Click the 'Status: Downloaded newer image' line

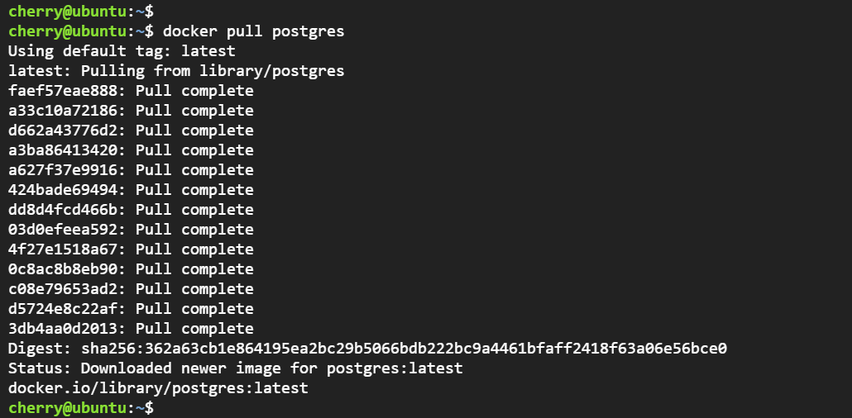[x=235, y=368]
